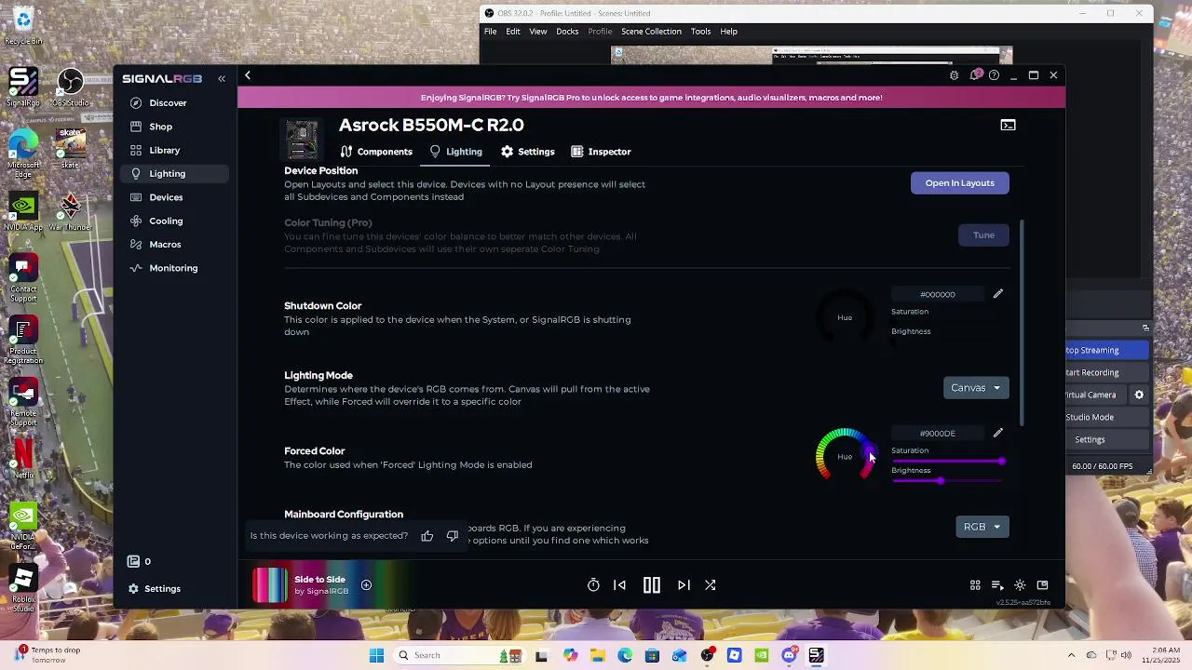1192x670 pixels.
Task: Click Stop Streaming in OBS
Action: pyautogui.click(x=1106, y=350)
